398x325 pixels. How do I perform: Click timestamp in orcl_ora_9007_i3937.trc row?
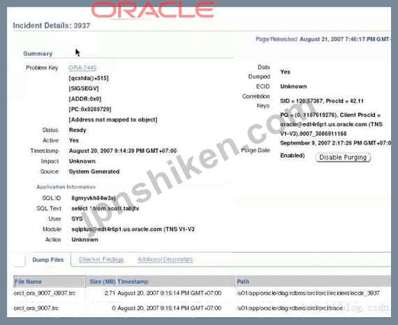tap(169, 293)
